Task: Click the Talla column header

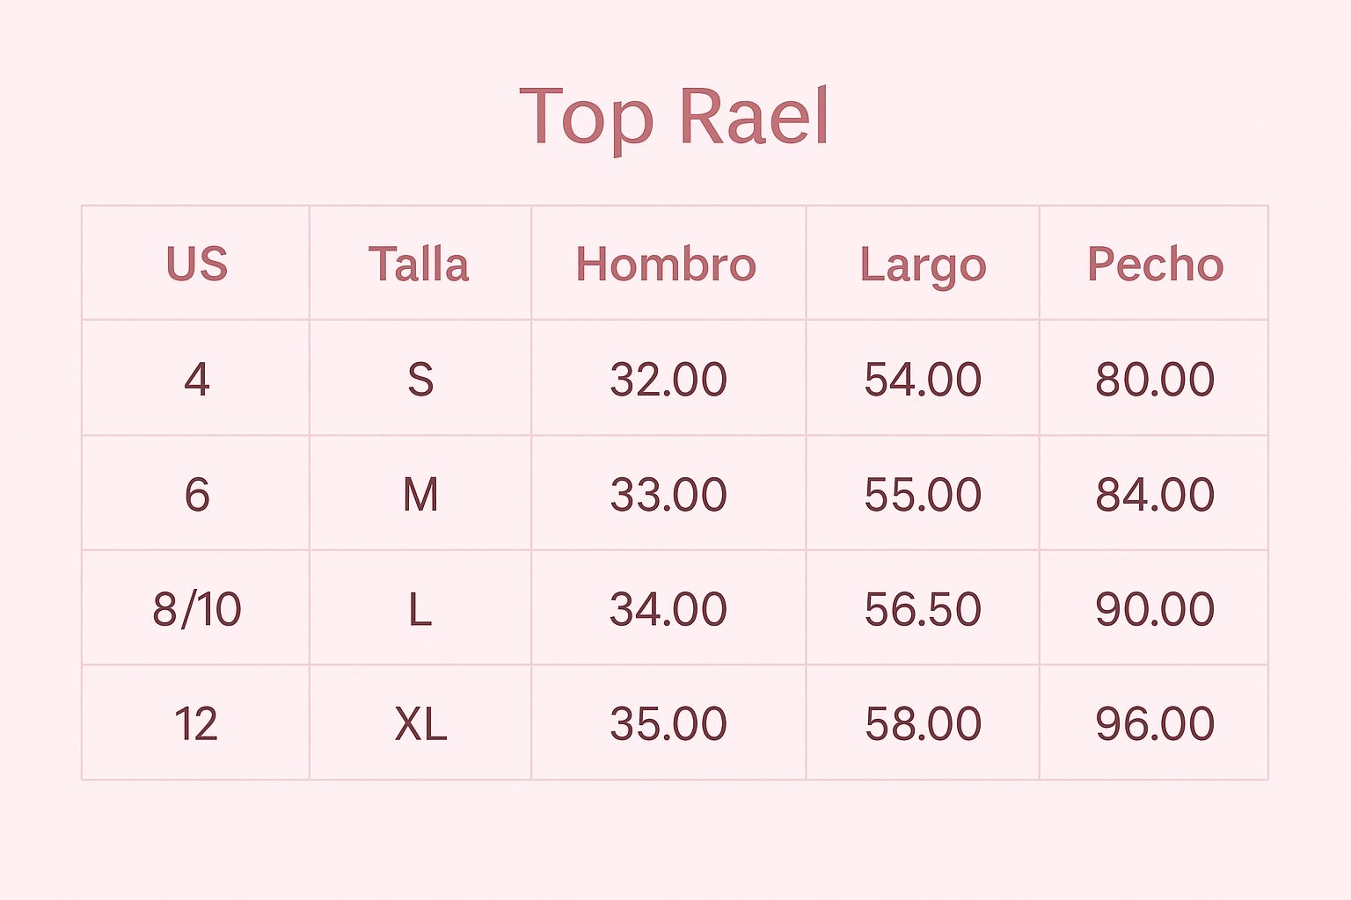Action: coord(420,264)
